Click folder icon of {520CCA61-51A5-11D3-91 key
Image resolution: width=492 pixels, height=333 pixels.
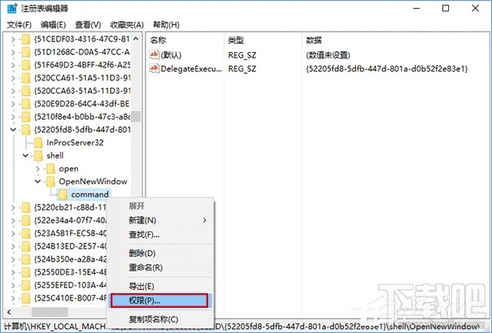(26, 78)
